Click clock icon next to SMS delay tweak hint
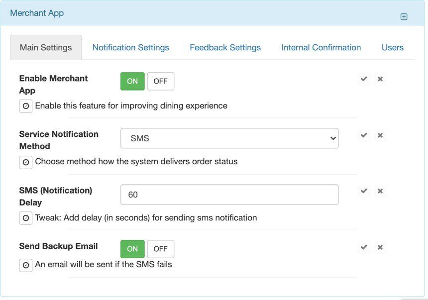The height and width of the screenshot is (300, 428). coord(26,218)
